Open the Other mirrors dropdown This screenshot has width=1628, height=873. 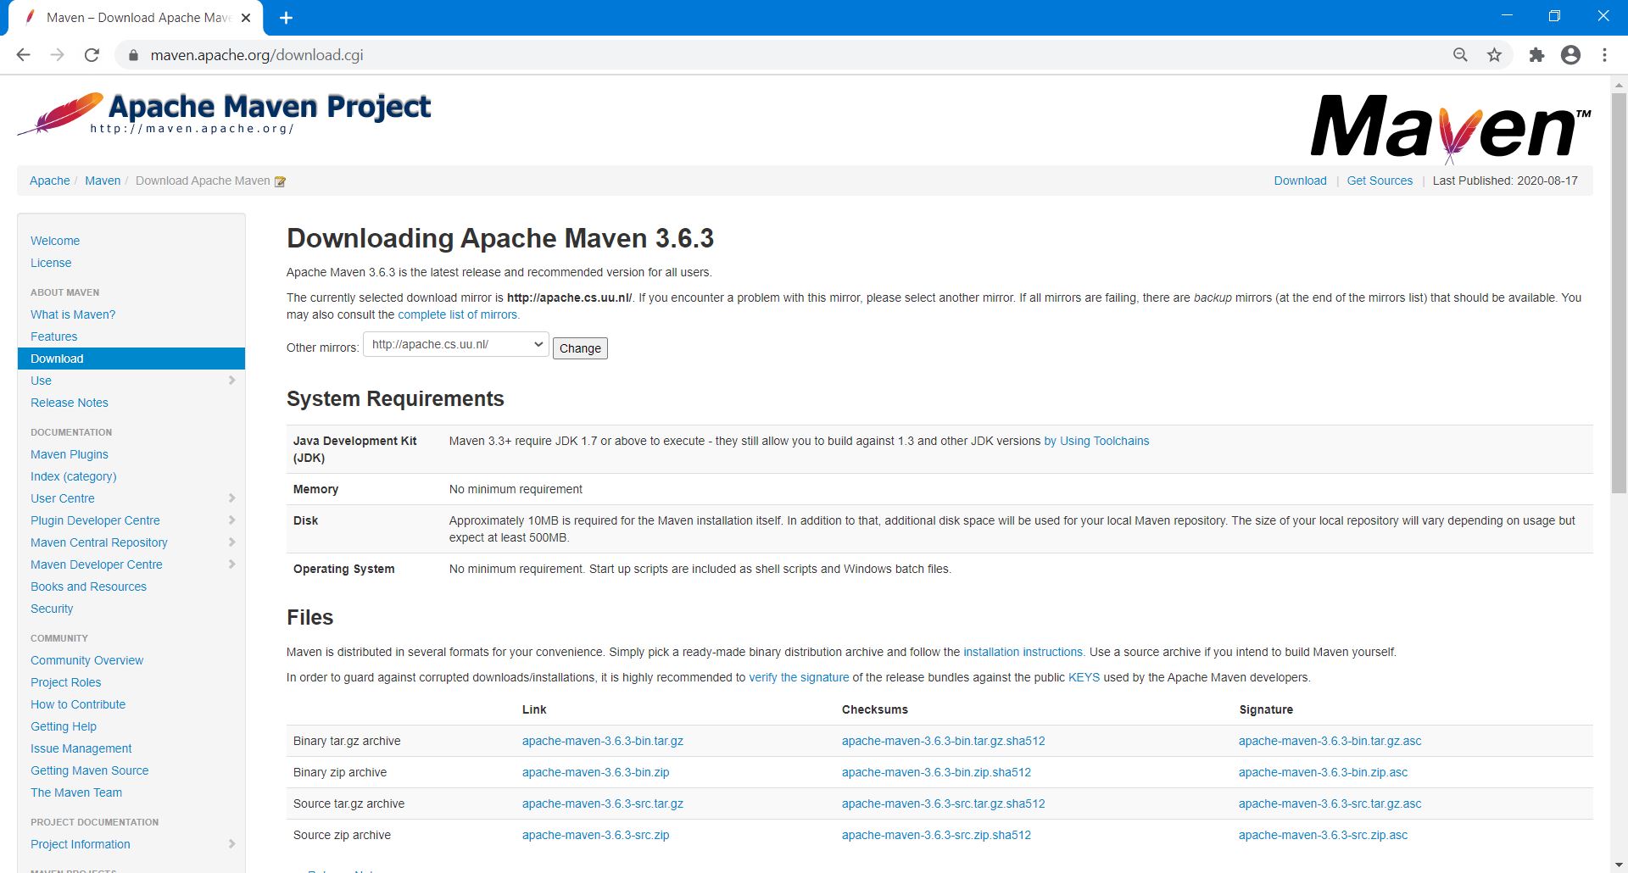[456, 344]
